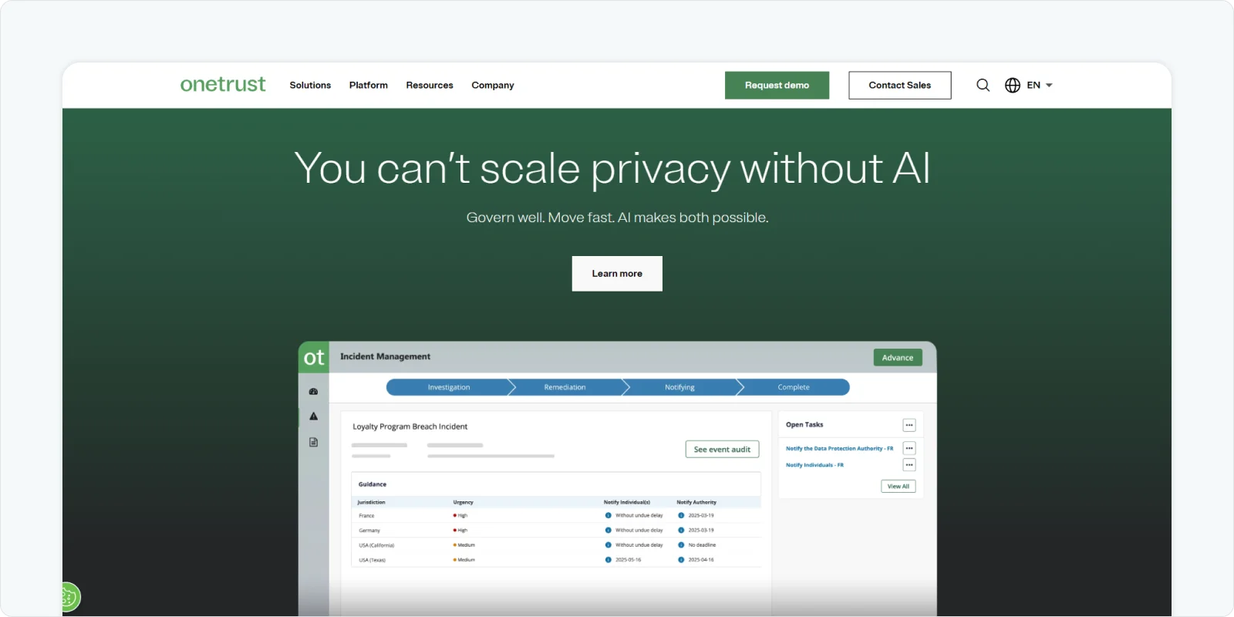Open the search magnifier icon
The height and width of the screenshot is (617, 1234).
(983, 85)
